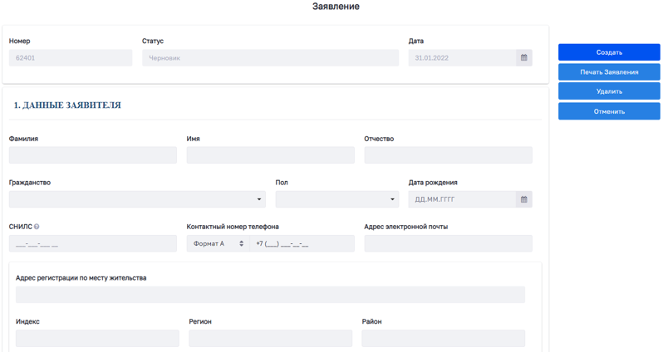This screenshot has height=352, width=663.
Task: Click the Адрес регистрации по месту жительства field
Action: (x=270, y=295)
